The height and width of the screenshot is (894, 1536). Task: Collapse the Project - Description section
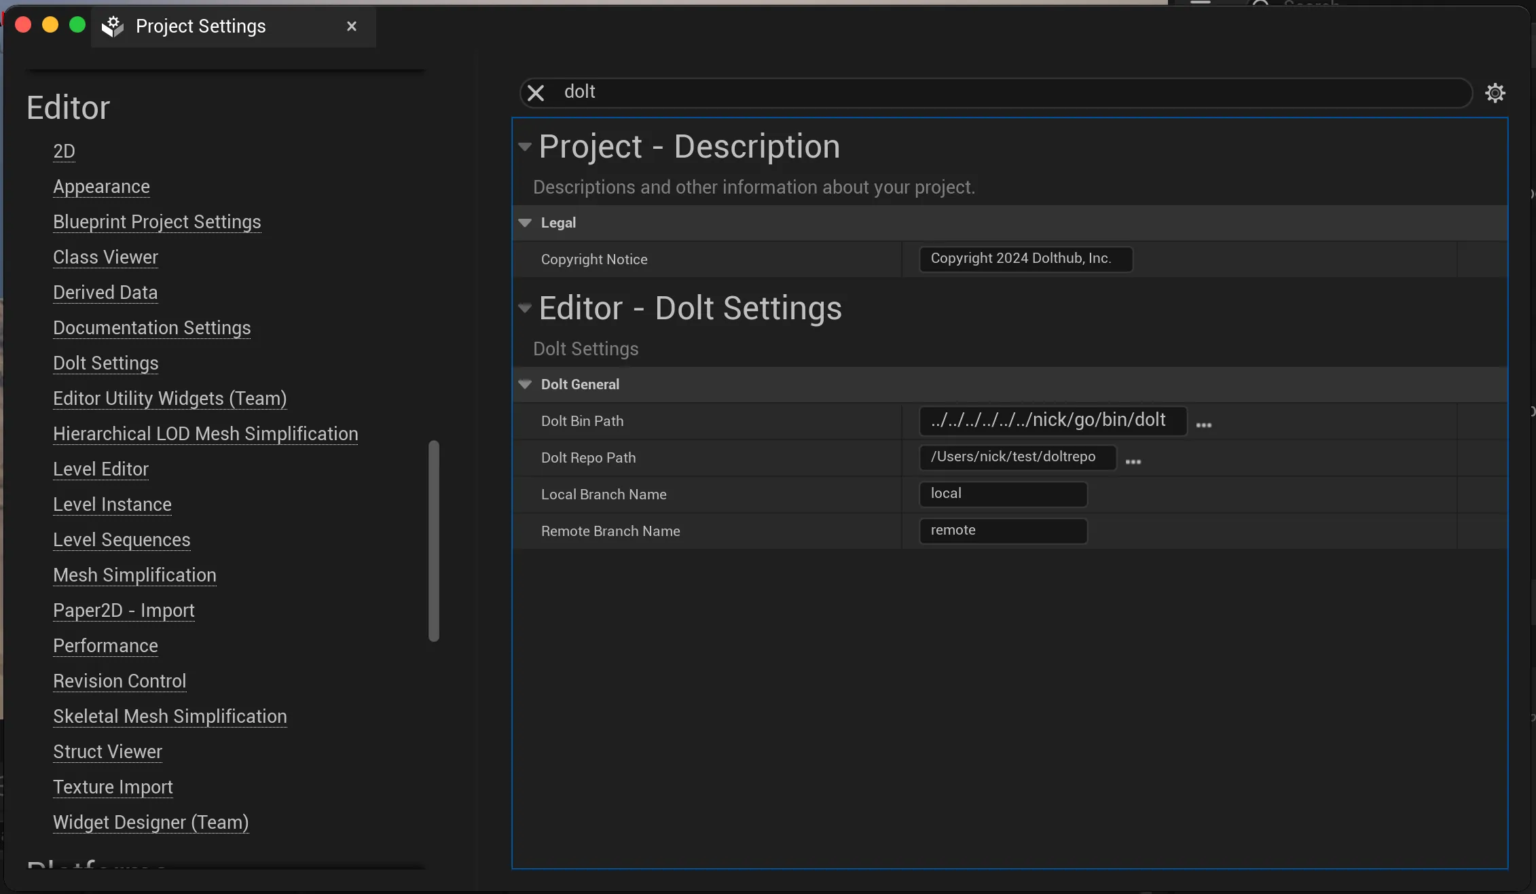click(525, 146)
